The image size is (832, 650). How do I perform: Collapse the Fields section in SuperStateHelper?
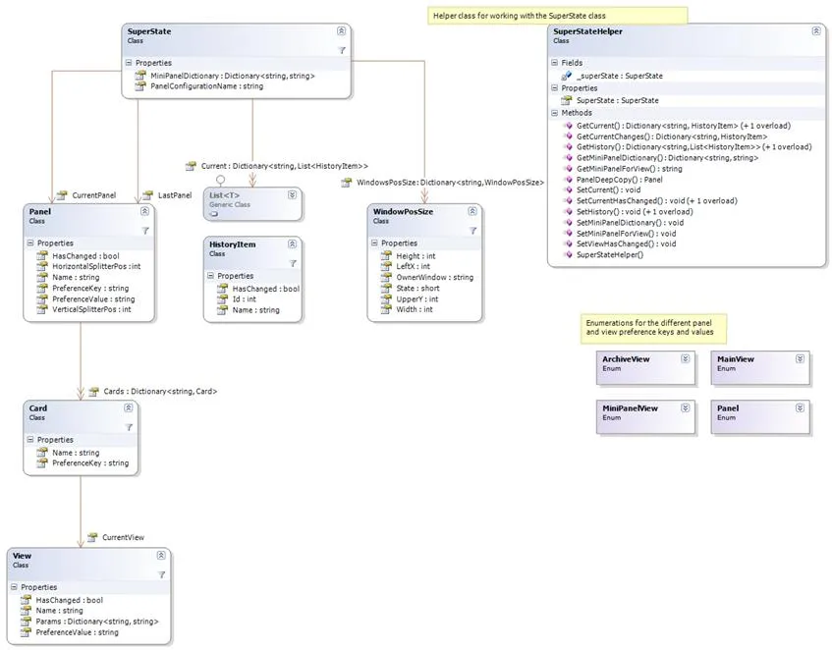[553, 63]
